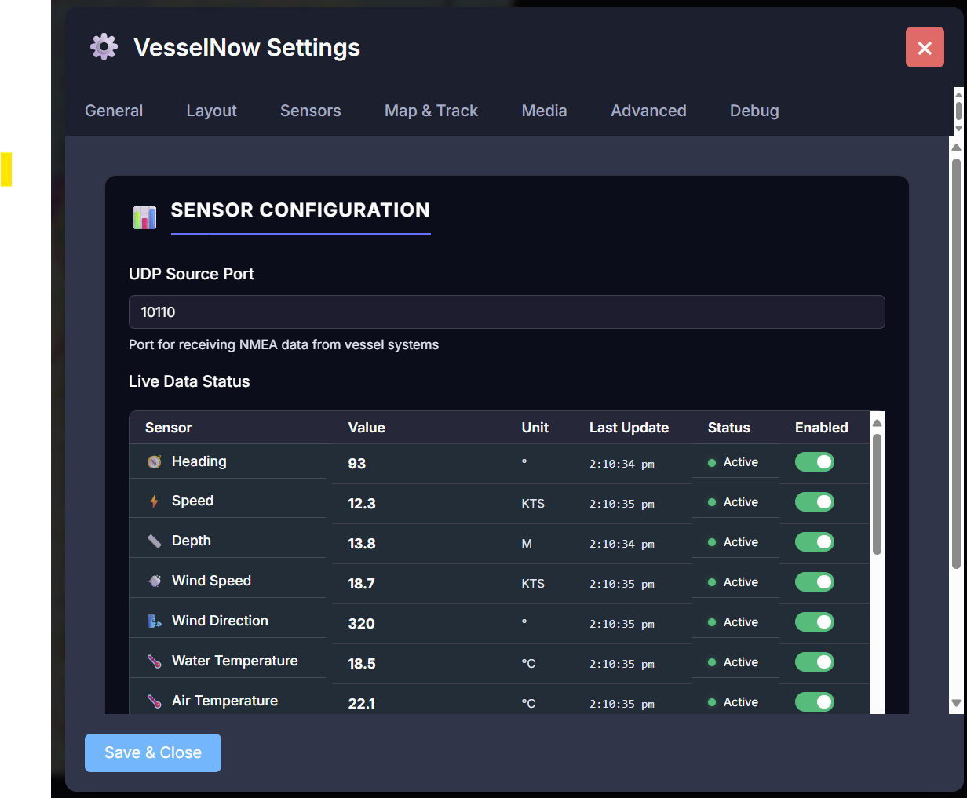
Task: Click the thermometer icon for Water Temperature
Action: click(x=154, y=660)
